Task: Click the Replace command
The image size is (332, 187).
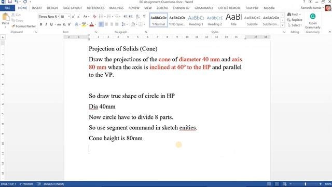Action: pos(295,20)
